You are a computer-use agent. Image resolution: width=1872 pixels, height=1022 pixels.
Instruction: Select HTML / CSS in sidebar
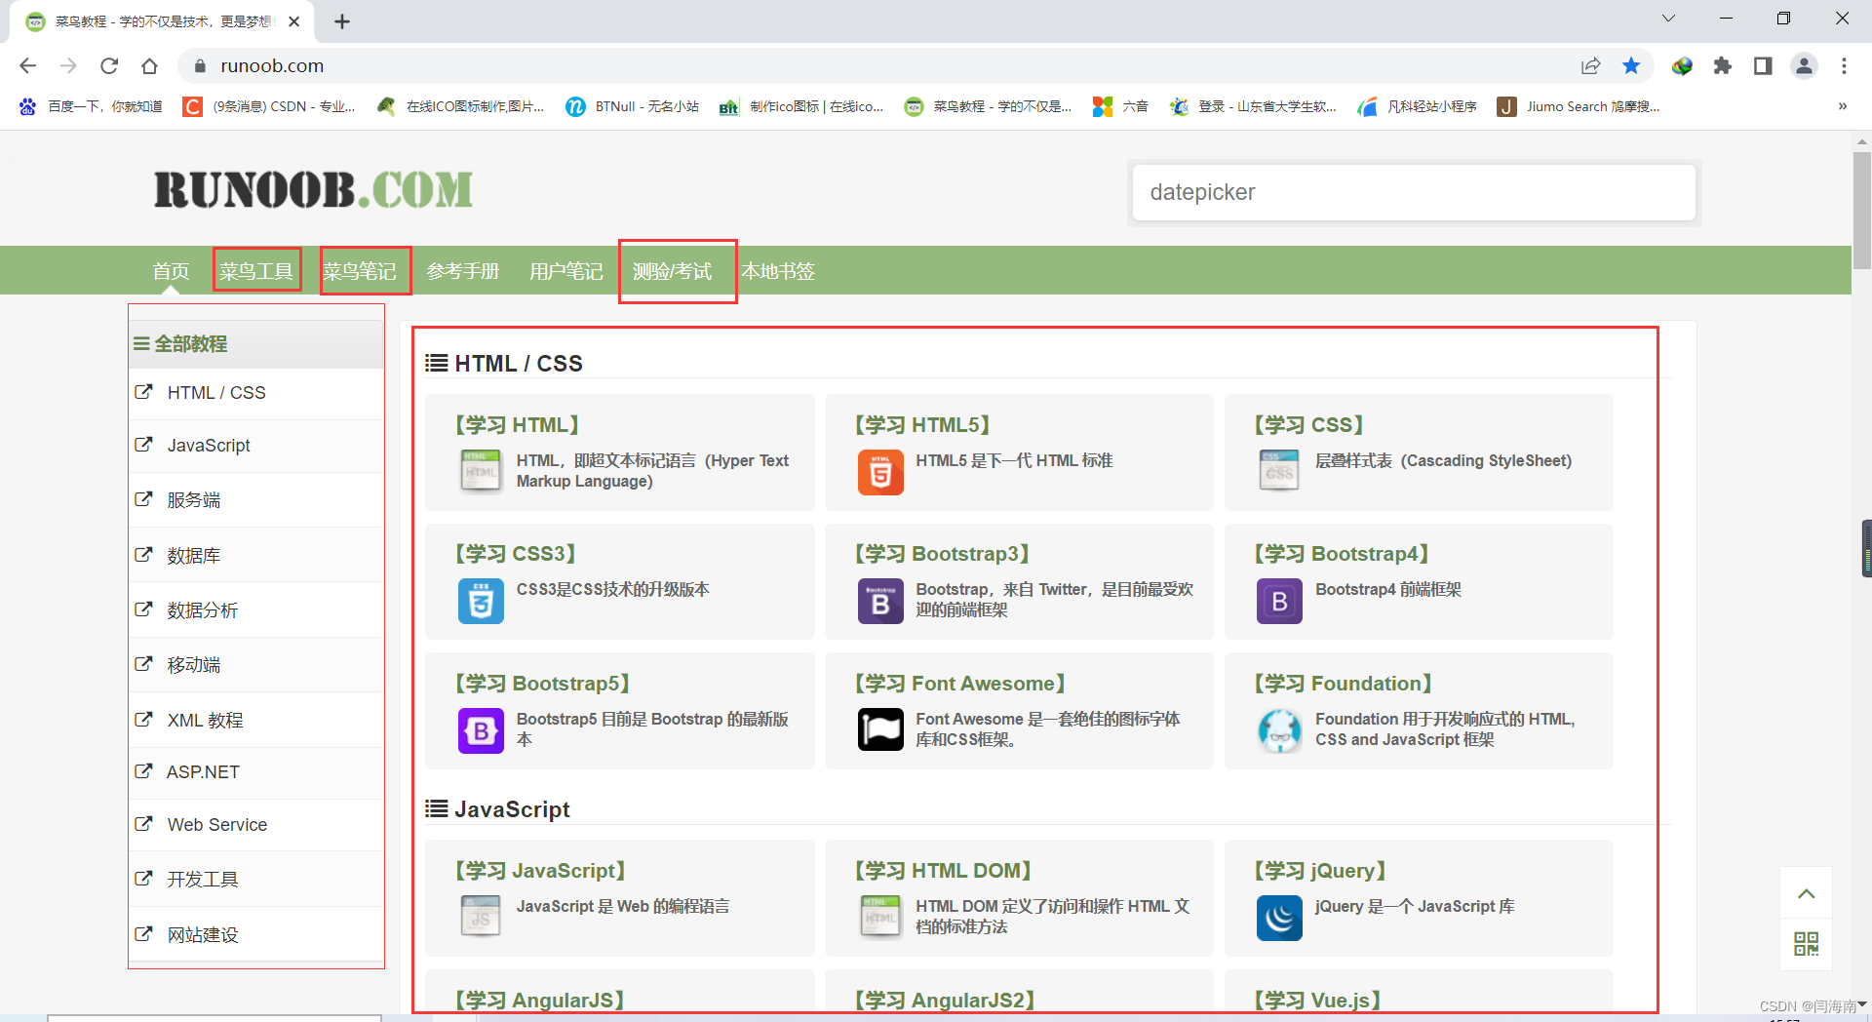coord(256,393)
